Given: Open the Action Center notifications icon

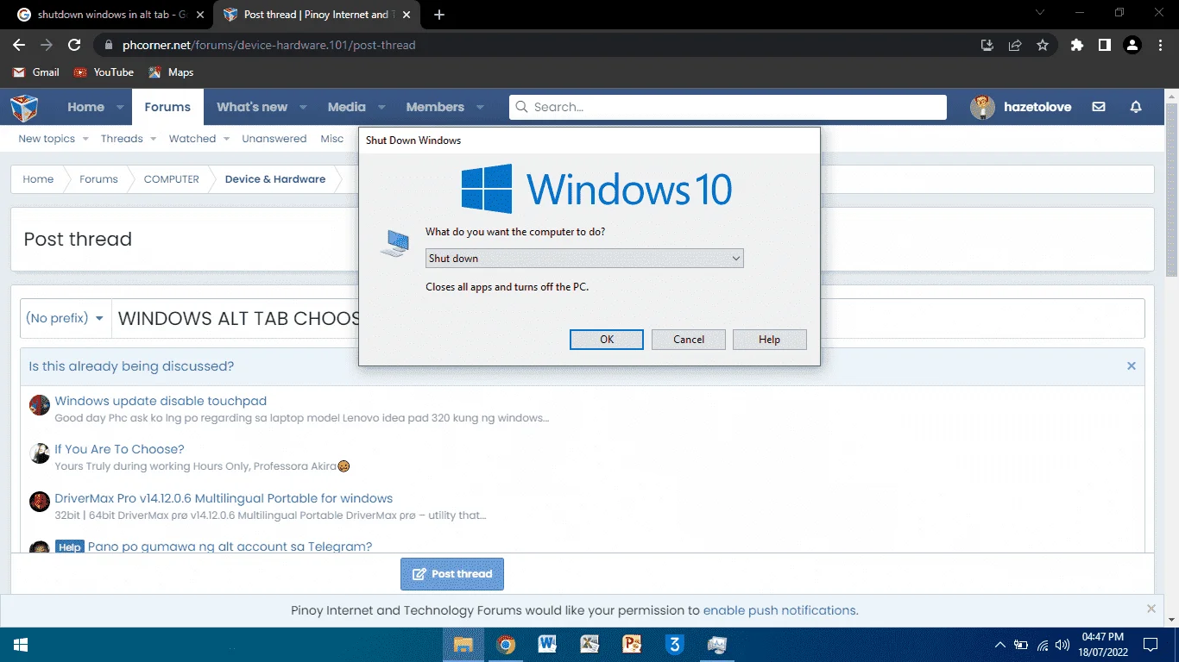Looking at the screenshot, I should pos(1151,645).
